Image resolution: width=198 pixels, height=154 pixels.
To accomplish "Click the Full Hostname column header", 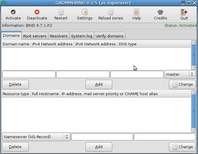I will point(45,94).
